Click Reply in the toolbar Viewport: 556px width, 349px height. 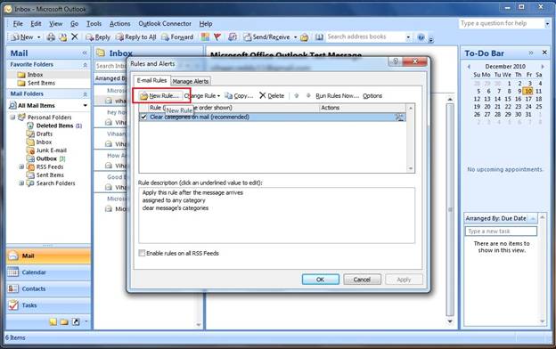tap(98, 37)
